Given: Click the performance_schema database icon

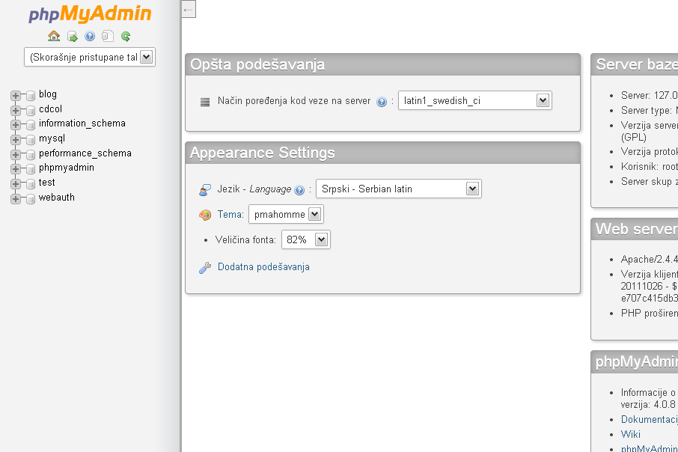Looking at the screenshot, I should point(31,154).
